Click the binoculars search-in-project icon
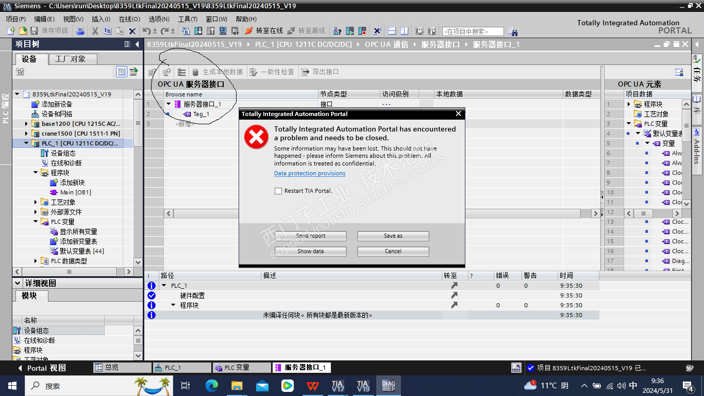Viewport: 704px width, 396px height. 513,31
